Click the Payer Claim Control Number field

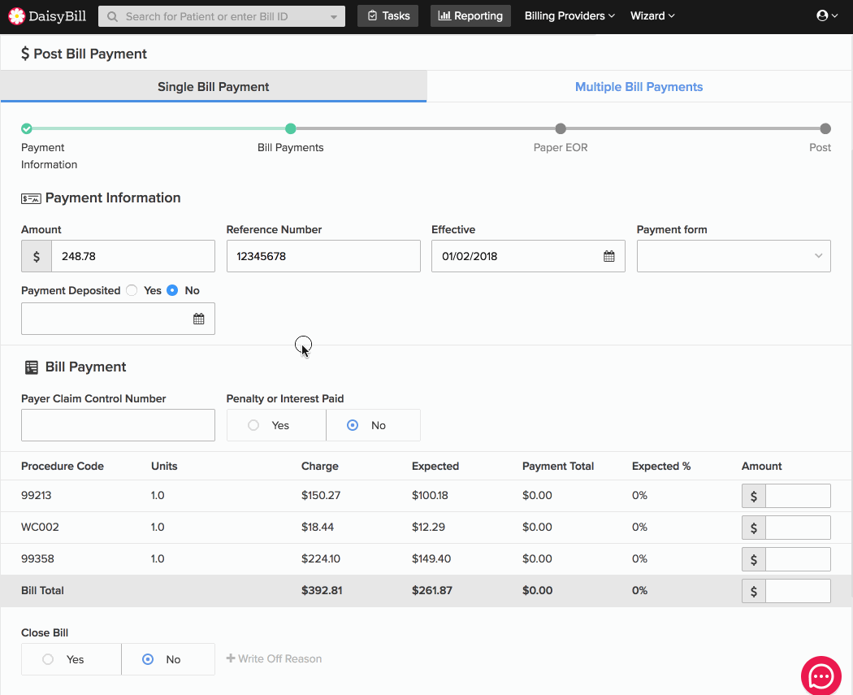pos(118,425)
